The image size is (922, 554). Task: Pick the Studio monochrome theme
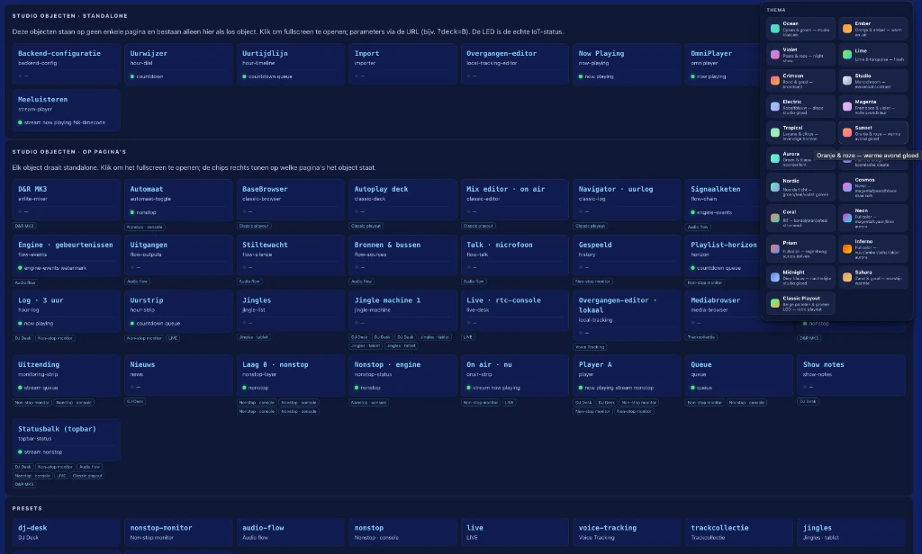coord(873,80)
